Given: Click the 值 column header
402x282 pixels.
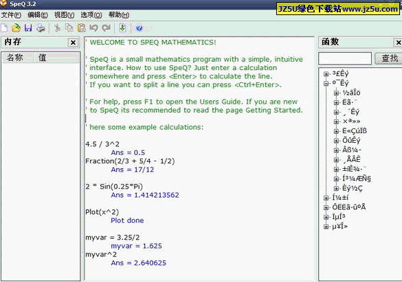Looking at the screenshot, I should (x=56, y=58).
